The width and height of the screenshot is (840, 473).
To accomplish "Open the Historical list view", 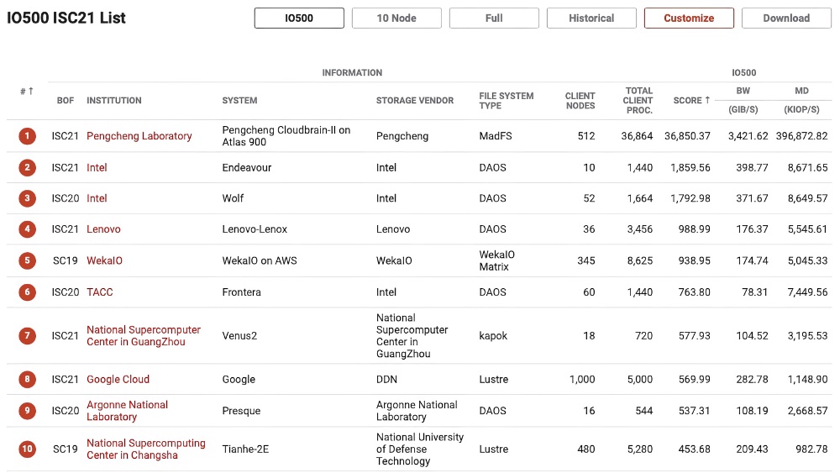I will (591, 18).
